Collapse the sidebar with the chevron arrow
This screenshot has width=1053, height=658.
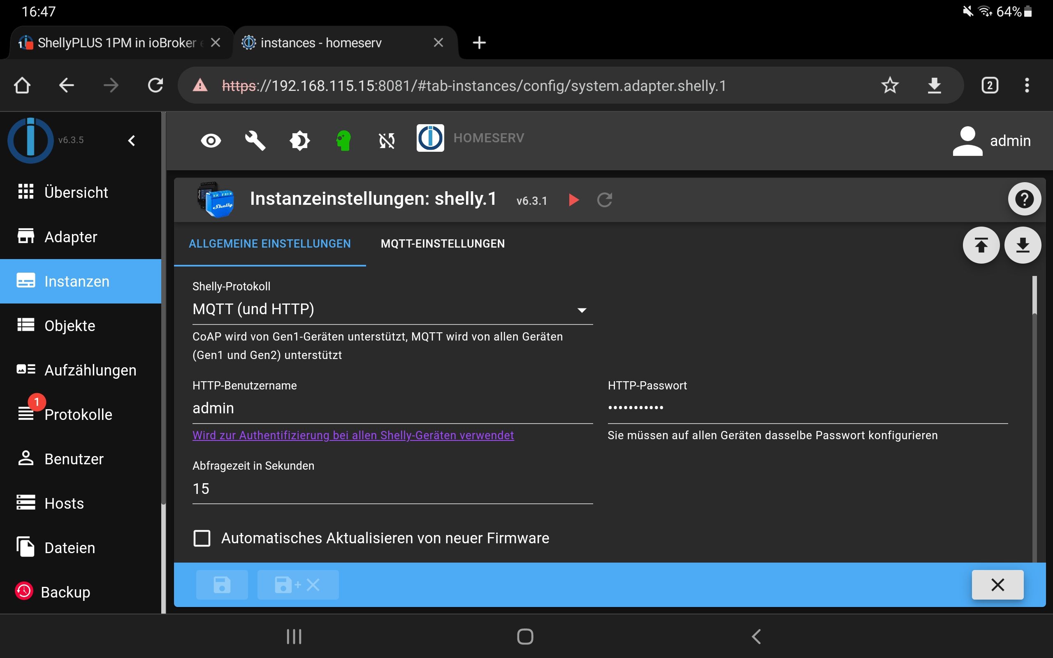pos(131,141)
